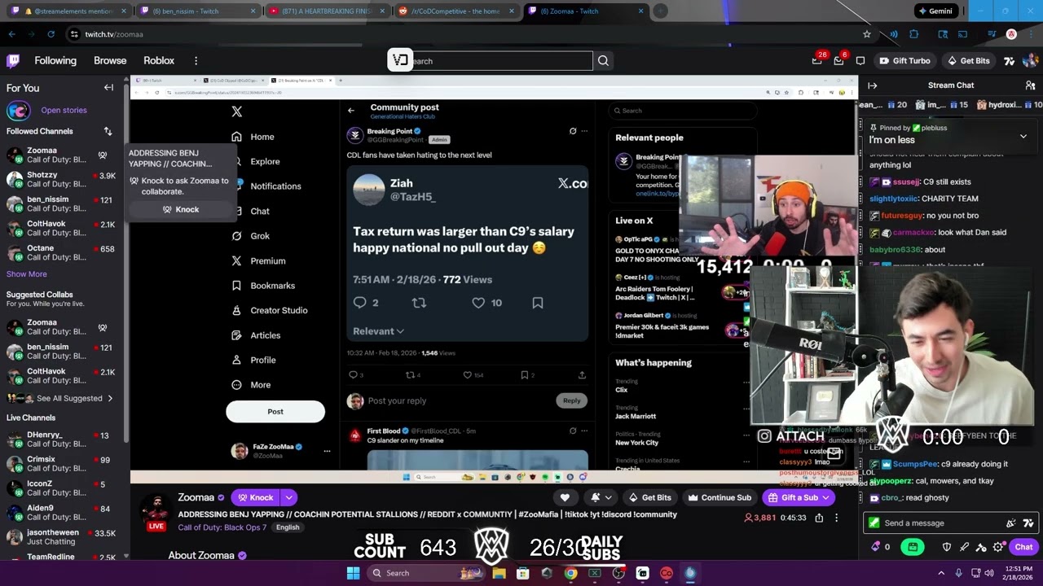Switch to the ben_nissim Twitch tab
This screenshot has width=1043, height=586.
coord(197,11)
